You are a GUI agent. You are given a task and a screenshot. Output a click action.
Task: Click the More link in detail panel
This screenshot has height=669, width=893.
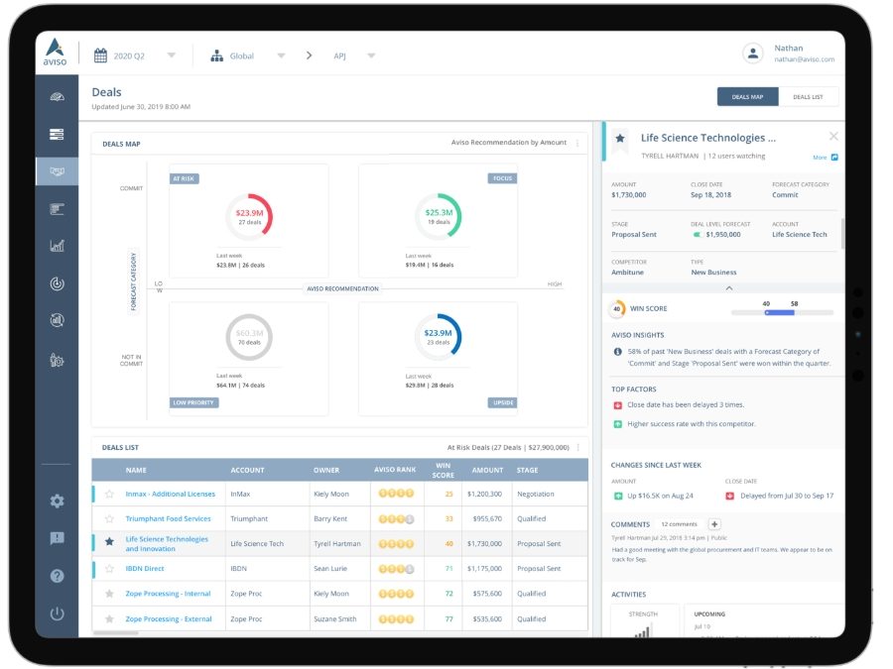[820, 158]
